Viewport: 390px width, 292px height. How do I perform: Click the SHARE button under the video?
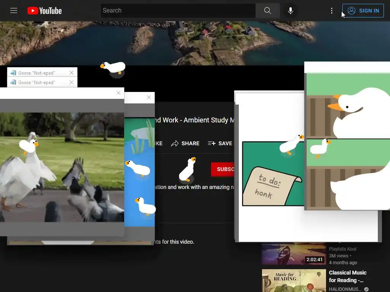pyautogui.click(x=185, y=143)
